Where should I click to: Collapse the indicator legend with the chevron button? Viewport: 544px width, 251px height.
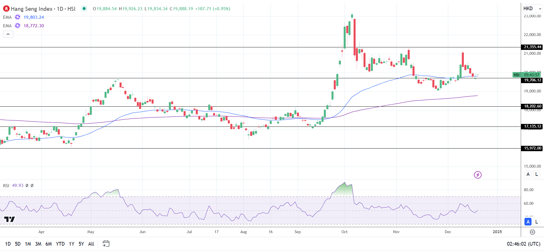8,34
